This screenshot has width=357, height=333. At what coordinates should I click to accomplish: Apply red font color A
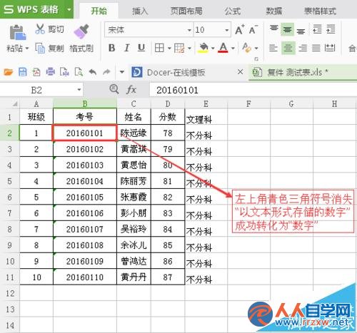[223, 48]
